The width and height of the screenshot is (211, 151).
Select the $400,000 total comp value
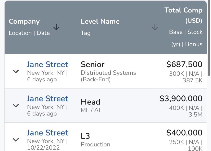(184, 133)
